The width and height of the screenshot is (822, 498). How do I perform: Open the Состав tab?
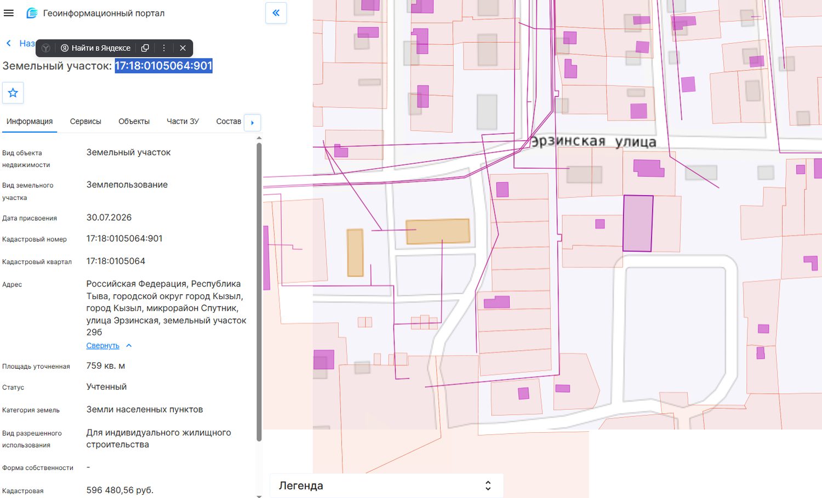click(229, 122)
